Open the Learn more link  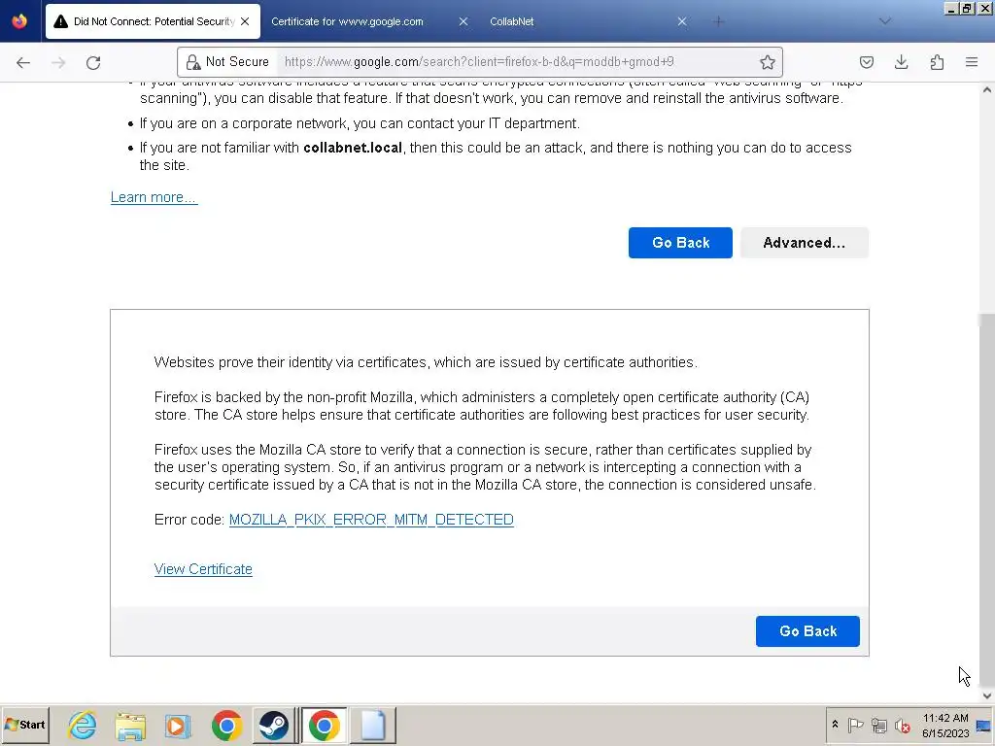click(x=154, y=197)
